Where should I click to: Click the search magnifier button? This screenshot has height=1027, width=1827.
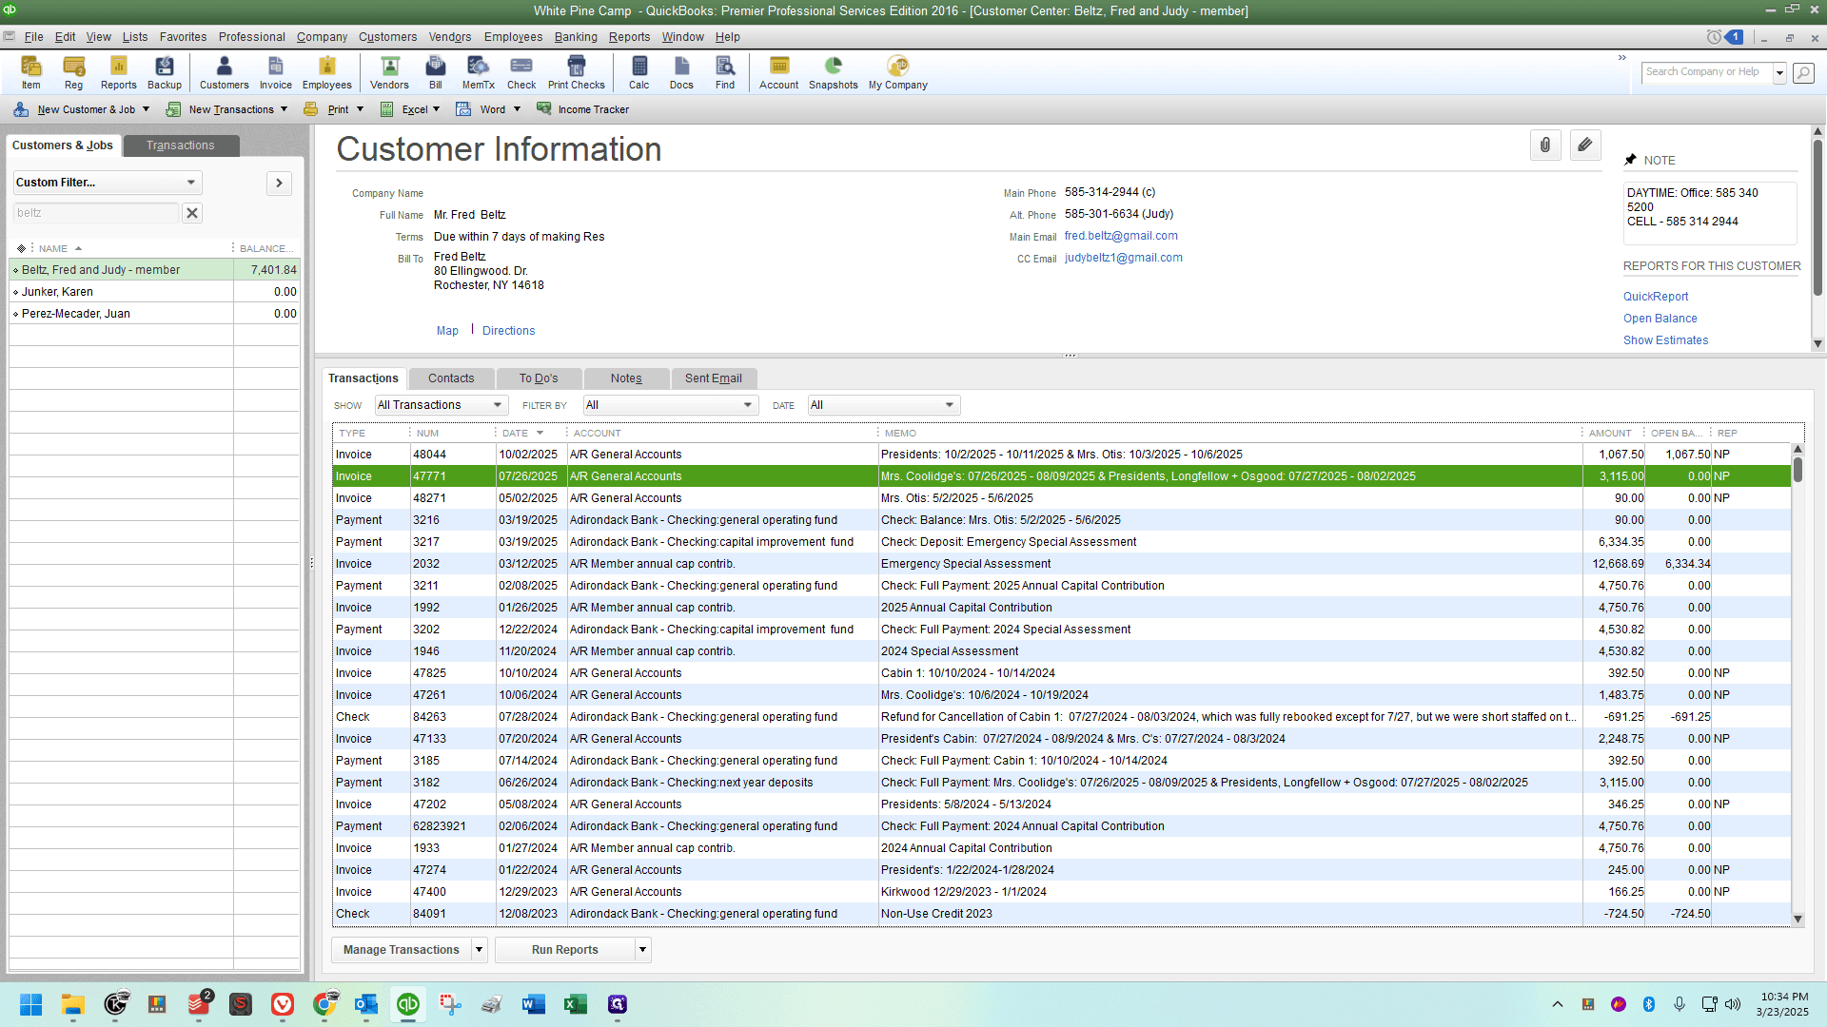[x=1803, y=73]
